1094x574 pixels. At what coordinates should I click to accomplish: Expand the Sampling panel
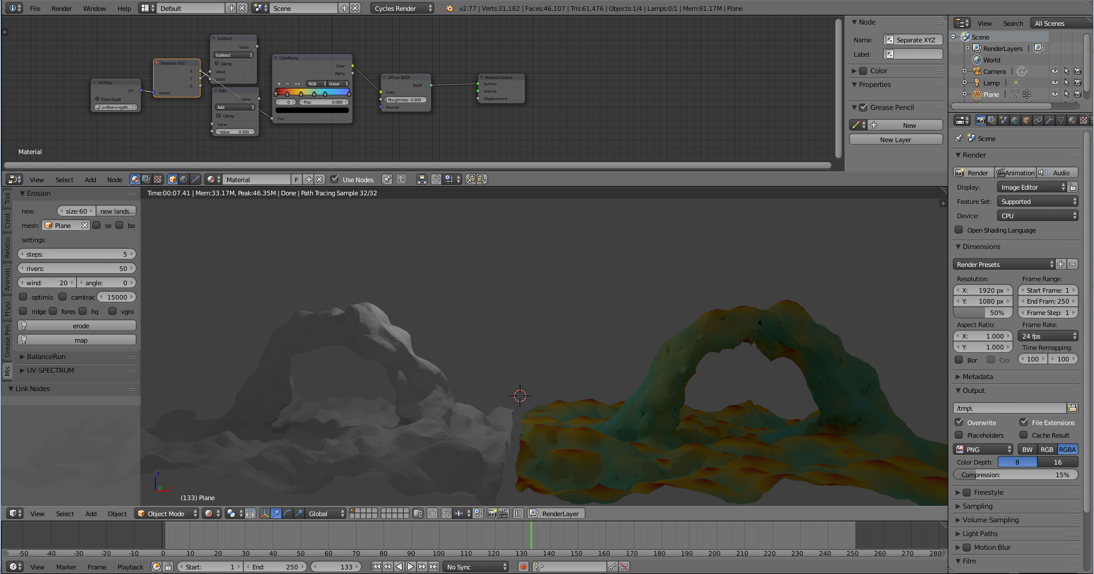(x=977, y=506)
